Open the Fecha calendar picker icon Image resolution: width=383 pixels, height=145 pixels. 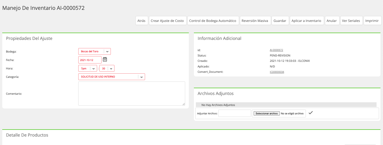coord(105,59)
